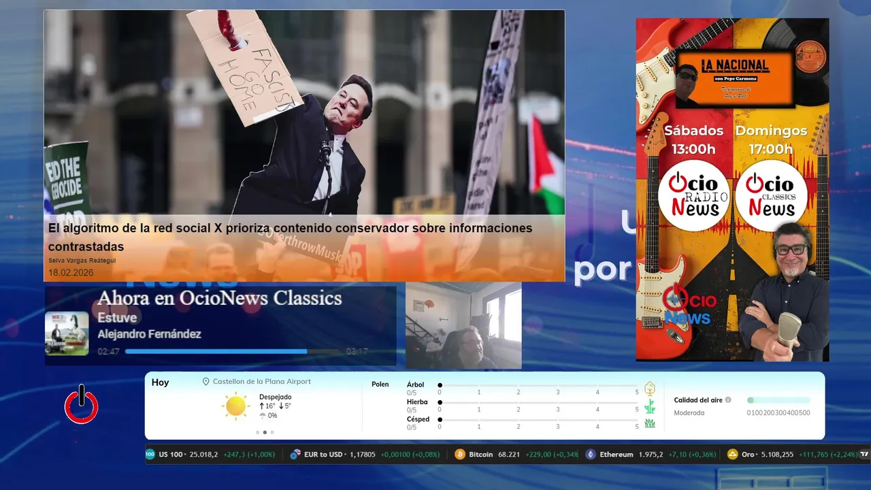Click the Ocio Classics News round logo
Image resolution: width=871 pixels, height=490 pixels.
pyautogui.click(x=772, y=195)
